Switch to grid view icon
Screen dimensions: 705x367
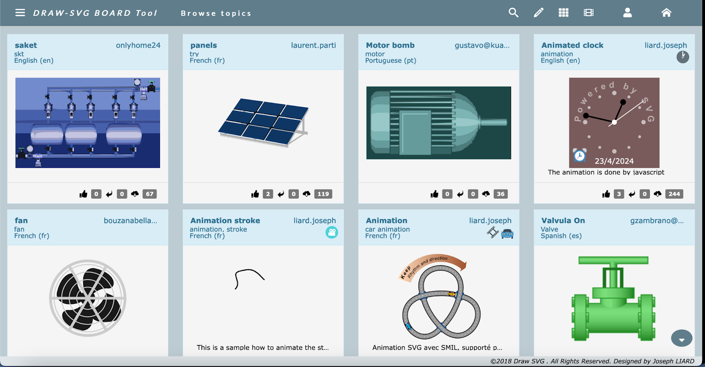tap(564, 13)
